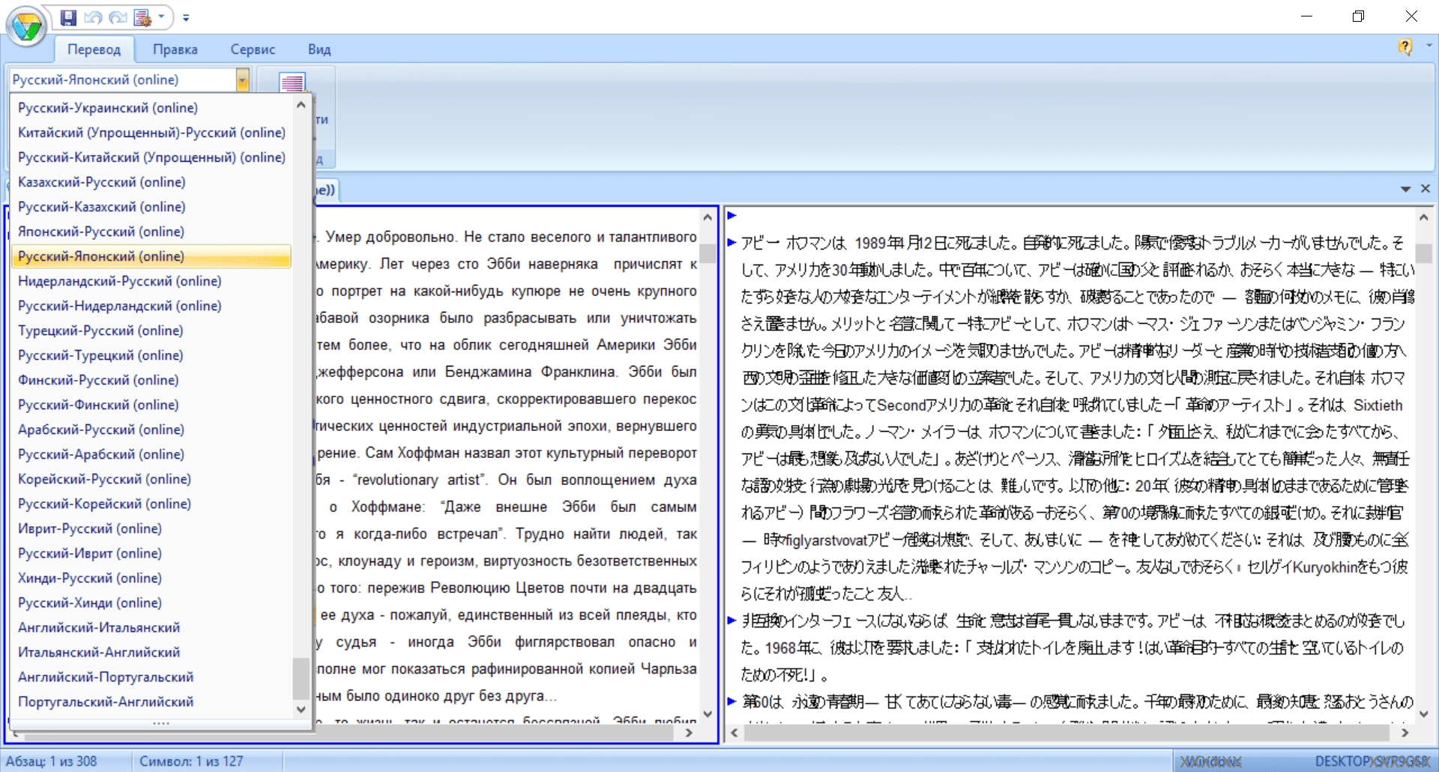Click translation pane scroll up arrow

pos(1424,217)
